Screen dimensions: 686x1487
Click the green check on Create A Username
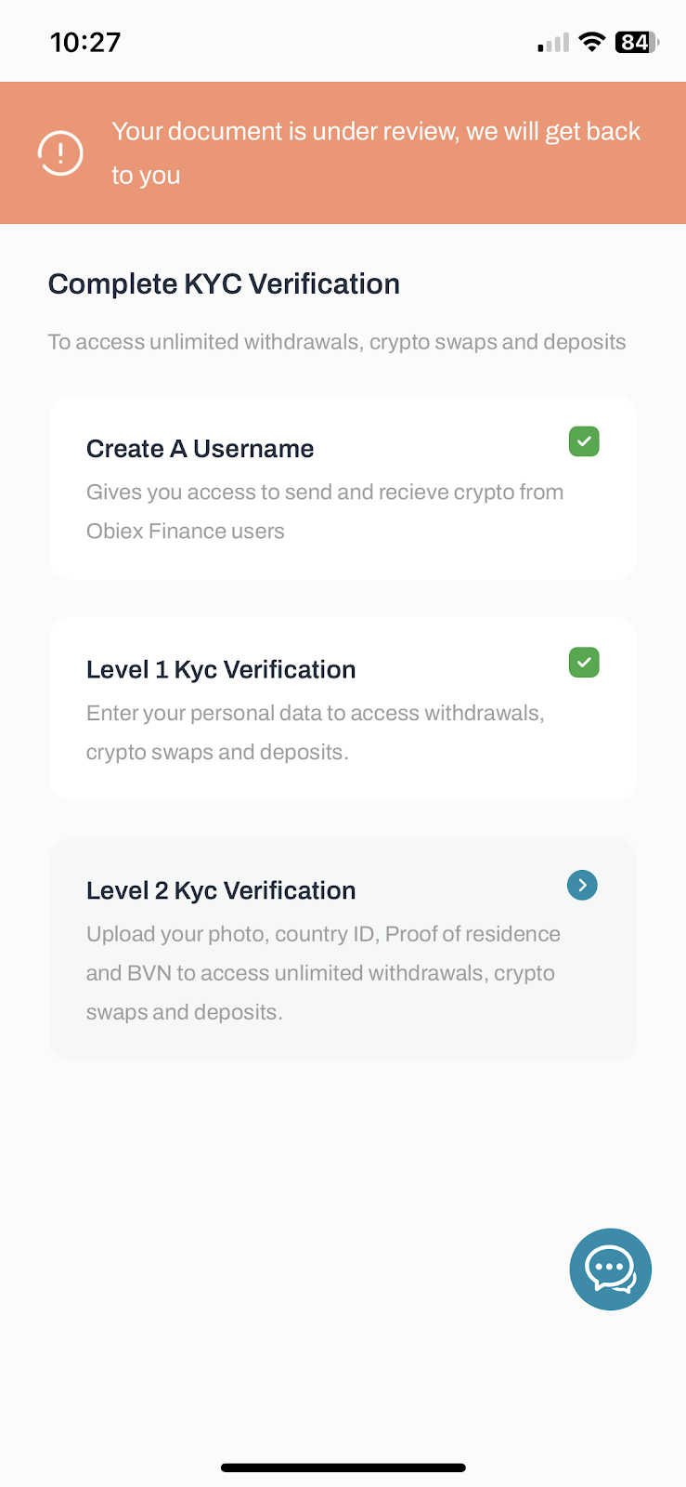point(584,441)
